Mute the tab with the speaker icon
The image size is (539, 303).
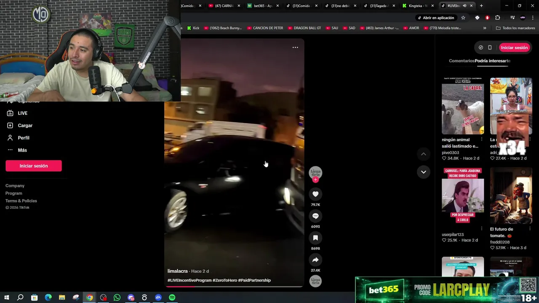(464, 6)
